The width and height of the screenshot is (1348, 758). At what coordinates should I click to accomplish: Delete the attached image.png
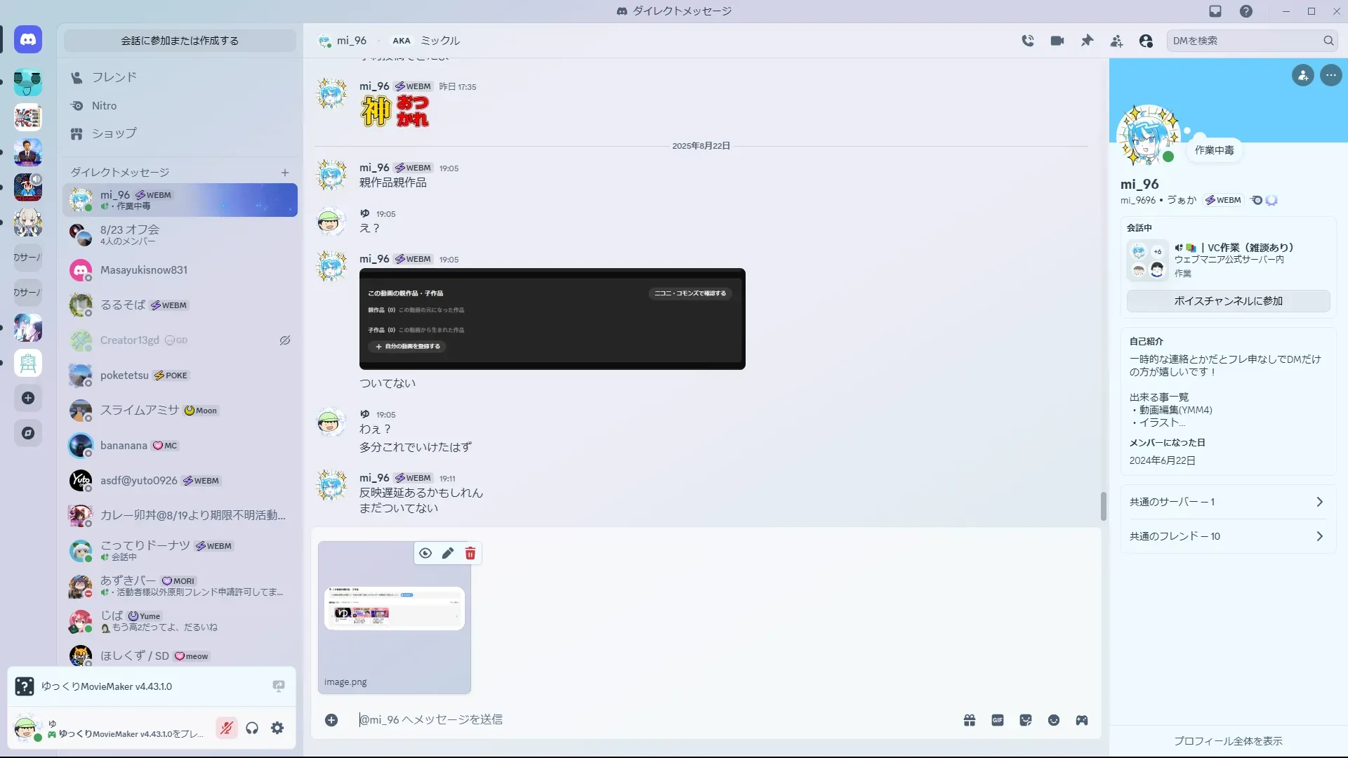point(470,554)
